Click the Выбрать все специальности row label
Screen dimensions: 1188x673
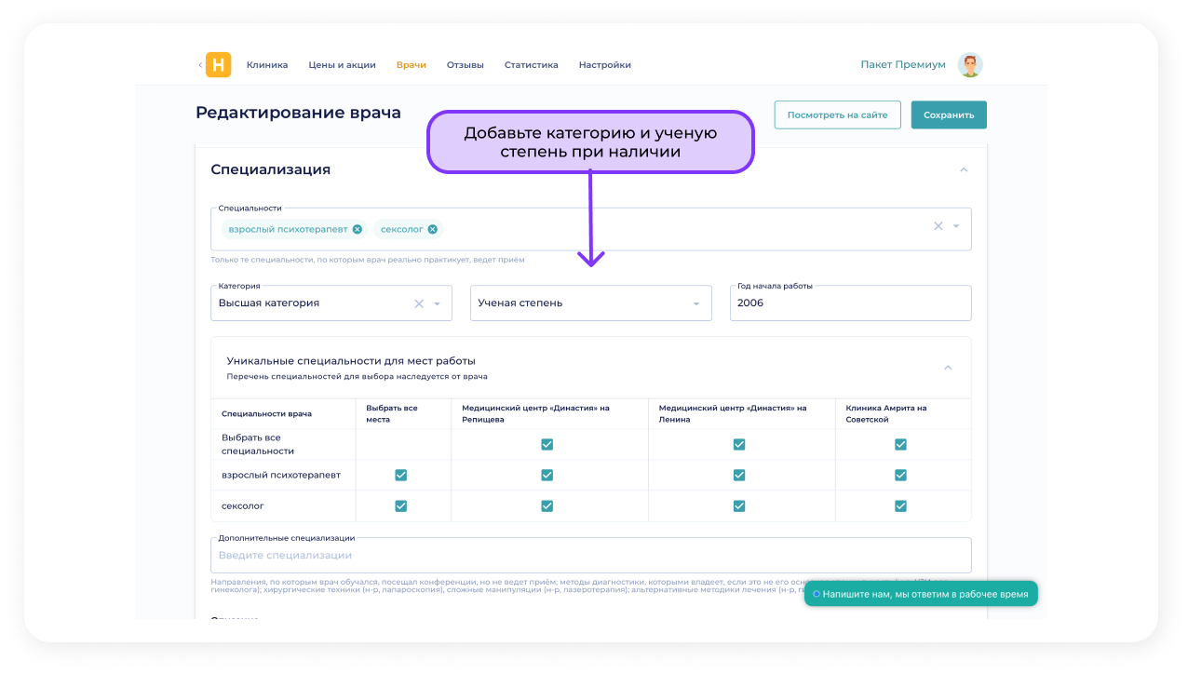(x=257, y=444)
